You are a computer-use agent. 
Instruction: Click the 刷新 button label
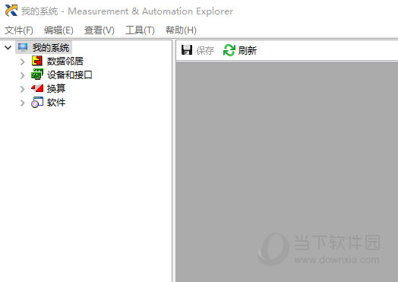coord(248,50)
